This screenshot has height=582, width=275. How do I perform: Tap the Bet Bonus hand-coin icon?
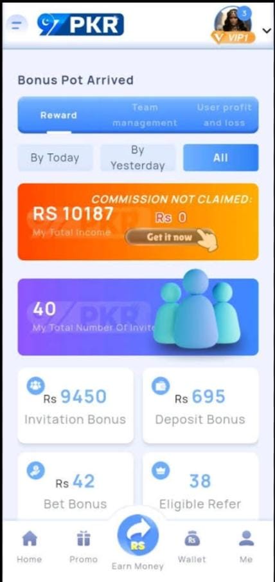coord(35,471)
